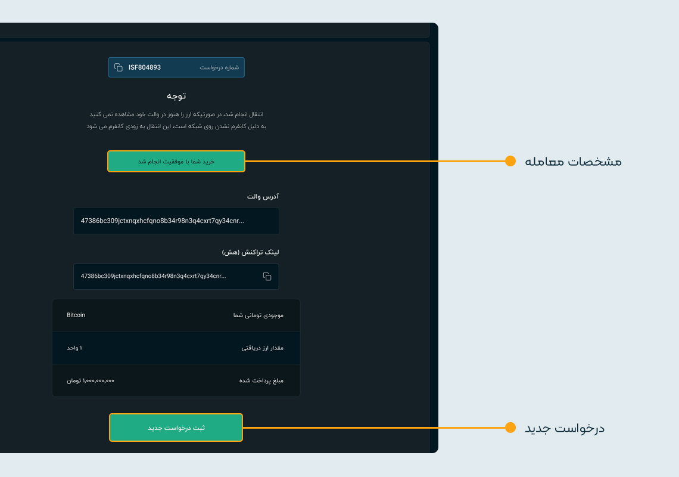Click the موجودی تومانی شما row label
The image size is (679, 477).
[258, 315]
